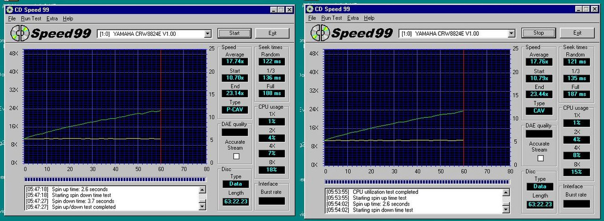Click disc length 63:22.23 in right window
The image size is (604, 221).
click(x=539, y=205)
